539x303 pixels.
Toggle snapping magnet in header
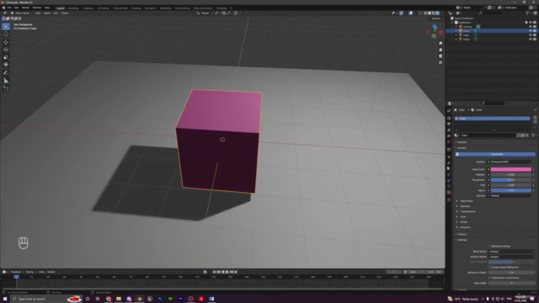pos(224,13)
